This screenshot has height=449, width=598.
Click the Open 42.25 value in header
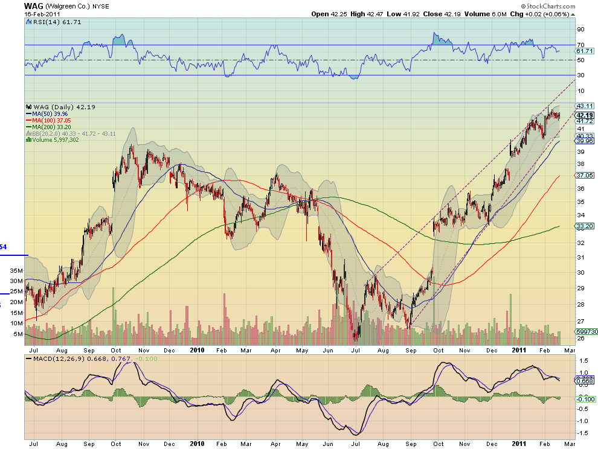click(x=329, y=14)
